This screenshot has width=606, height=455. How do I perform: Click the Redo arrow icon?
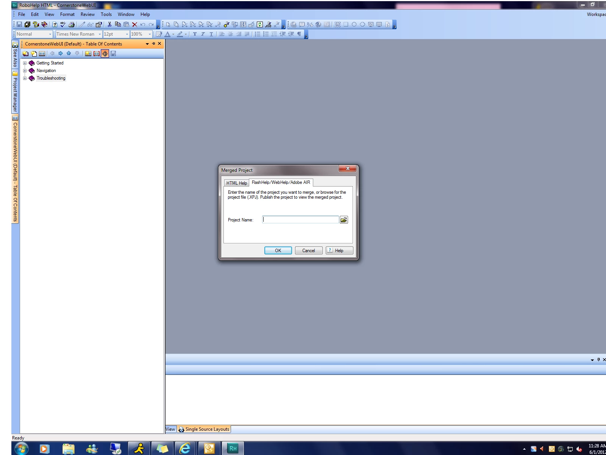click(151, 25)
